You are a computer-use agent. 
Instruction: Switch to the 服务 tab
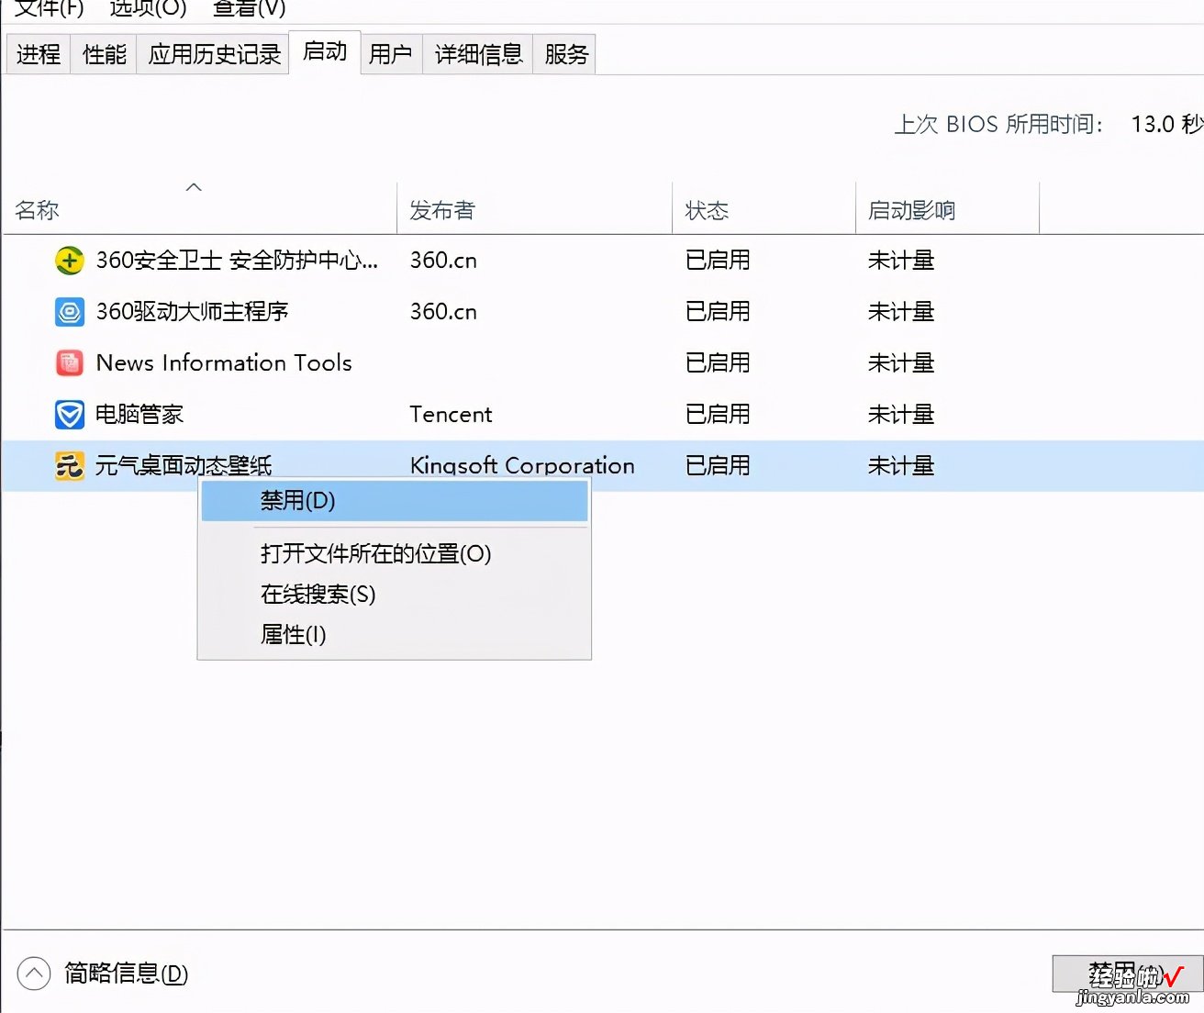pyautogui.click(x=565, y=54)
